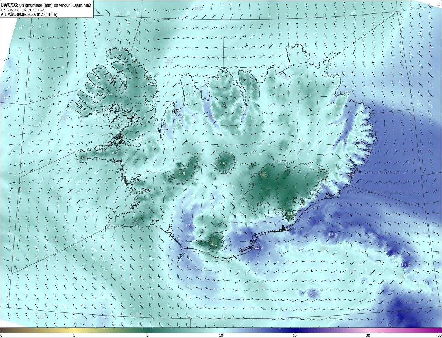Click the colour scale tick label 1

tap(74, 335)
